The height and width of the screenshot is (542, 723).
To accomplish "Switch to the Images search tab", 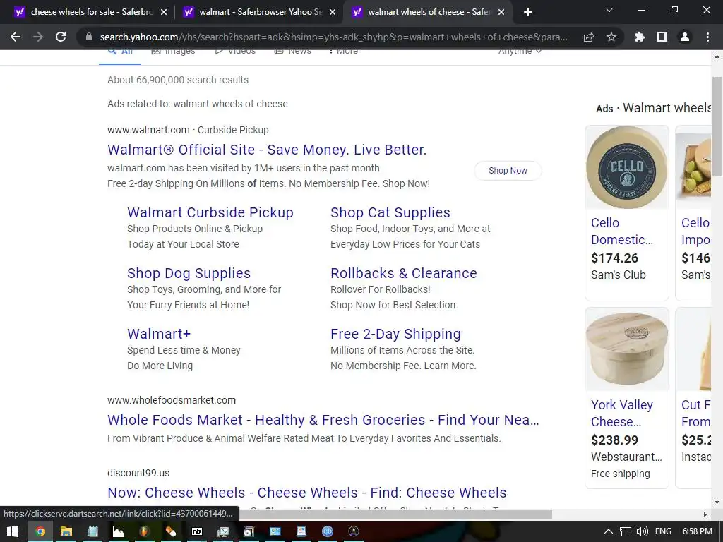I will click(x=174, y=52).
